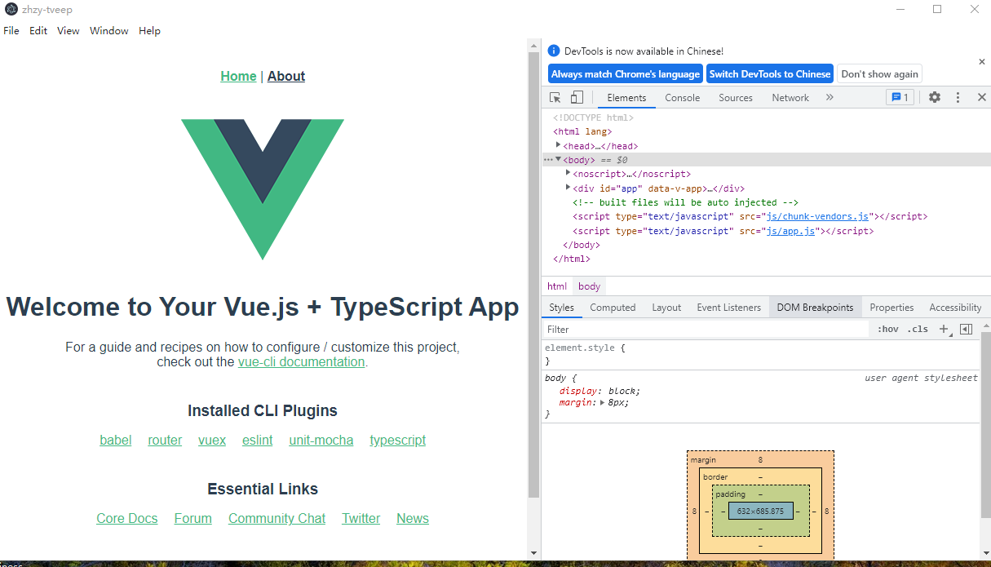Close the DevTools panel

pyautogui.click(x=981, y=97)
